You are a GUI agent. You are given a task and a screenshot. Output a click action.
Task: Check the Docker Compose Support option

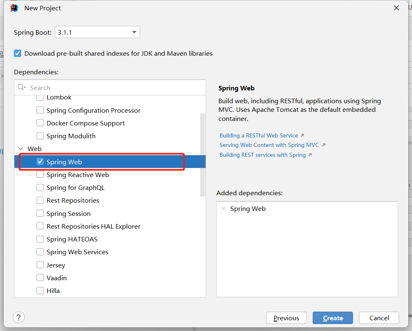click(40, 123)
